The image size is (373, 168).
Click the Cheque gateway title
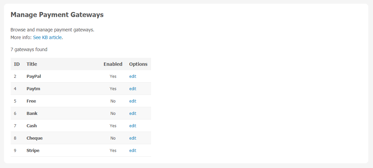click(34, 138)
